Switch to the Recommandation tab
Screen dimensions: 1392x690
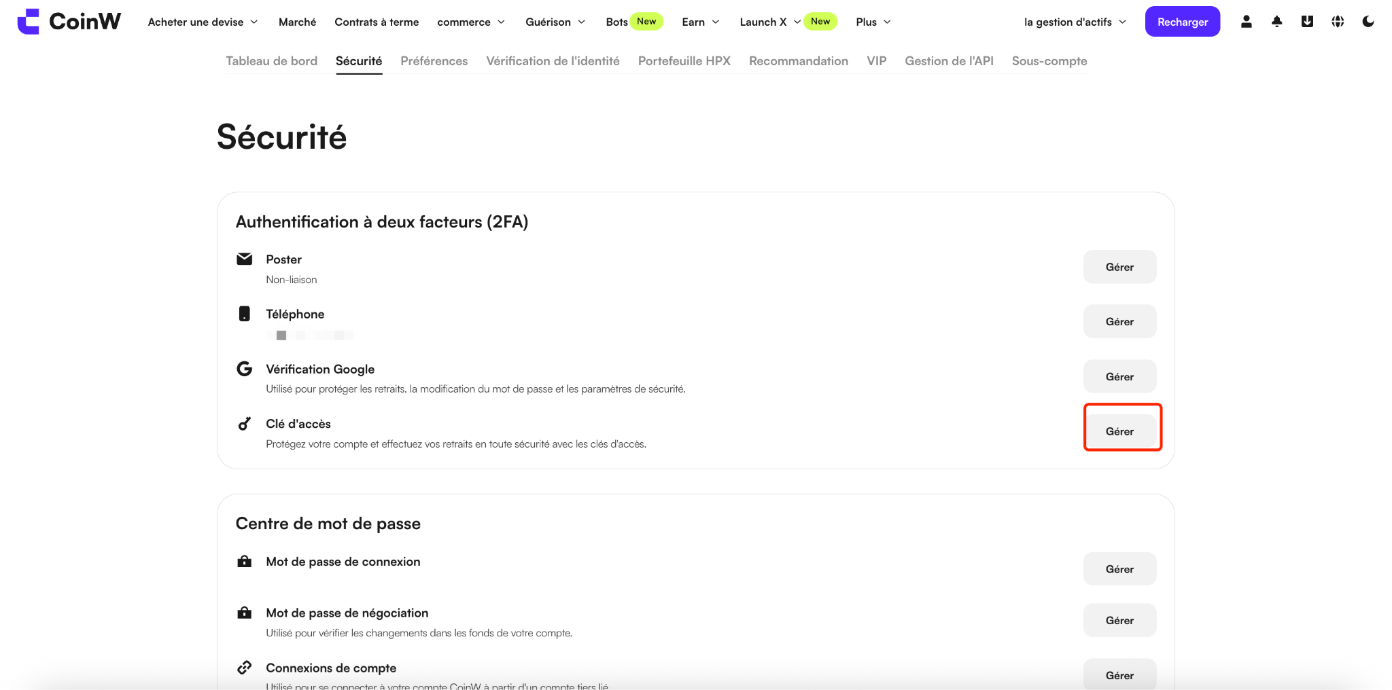click(799, 61)
